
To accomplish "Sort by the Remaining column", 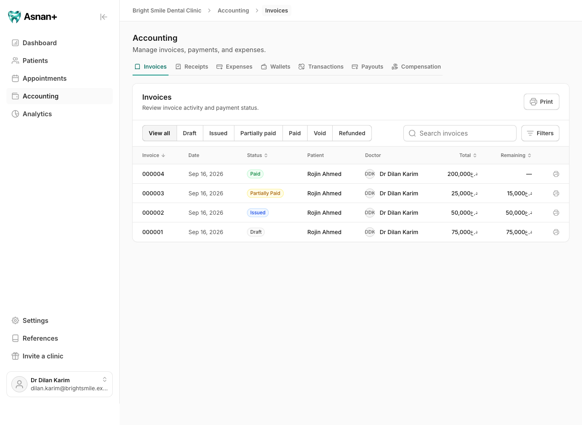I will point(516,155).
